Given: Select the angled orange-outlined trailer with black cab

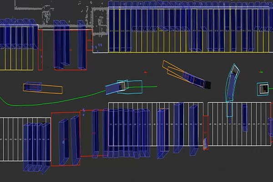Looking at the screenshot, I should click(x=186, y=75).
